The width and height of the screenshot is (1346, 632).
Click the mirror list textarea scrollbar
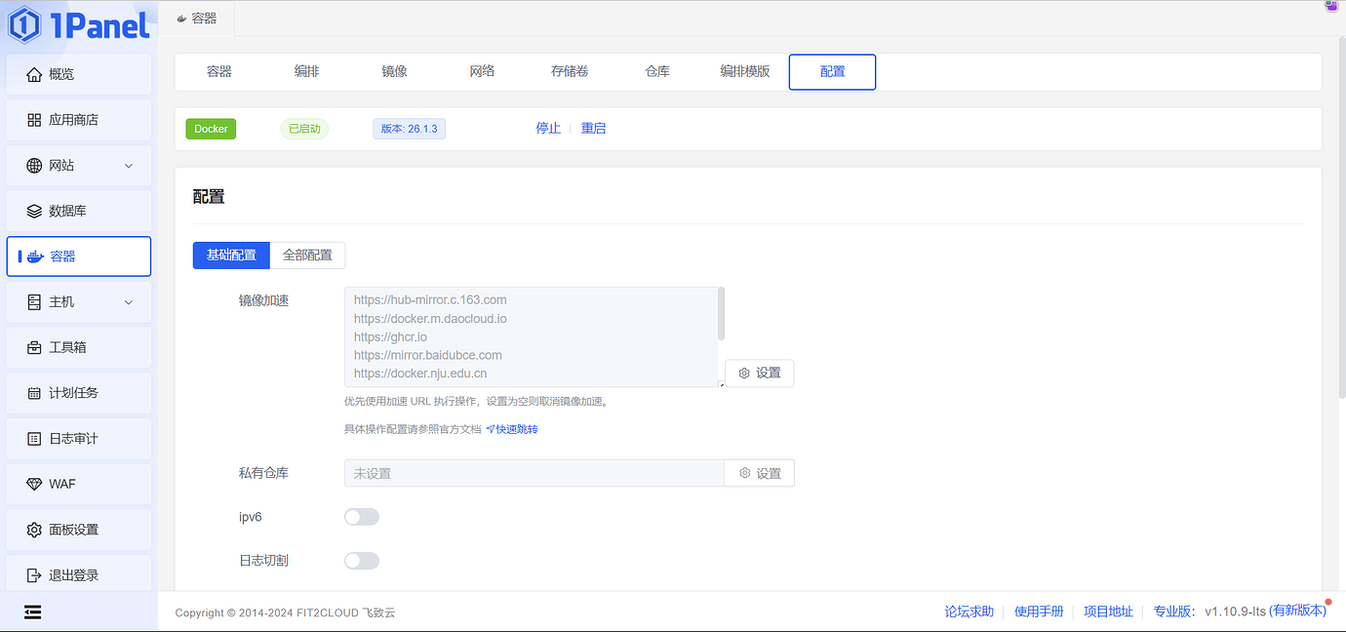(721, 313)
